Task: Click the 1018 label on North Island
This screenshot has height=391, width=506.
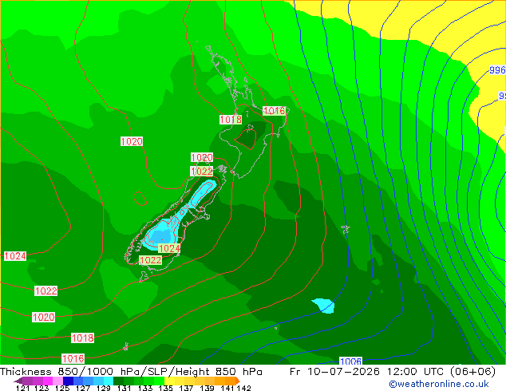Action: pyautogui.click(x=231, y=120)
